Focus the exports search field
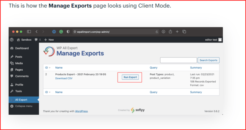246x130 pixels. pos(178,60)
